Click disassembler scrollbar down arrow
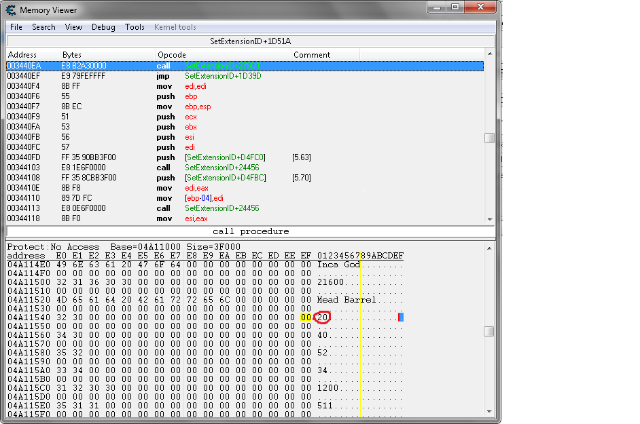This screenshot has width=640, height=424. (x=490, y=219)
